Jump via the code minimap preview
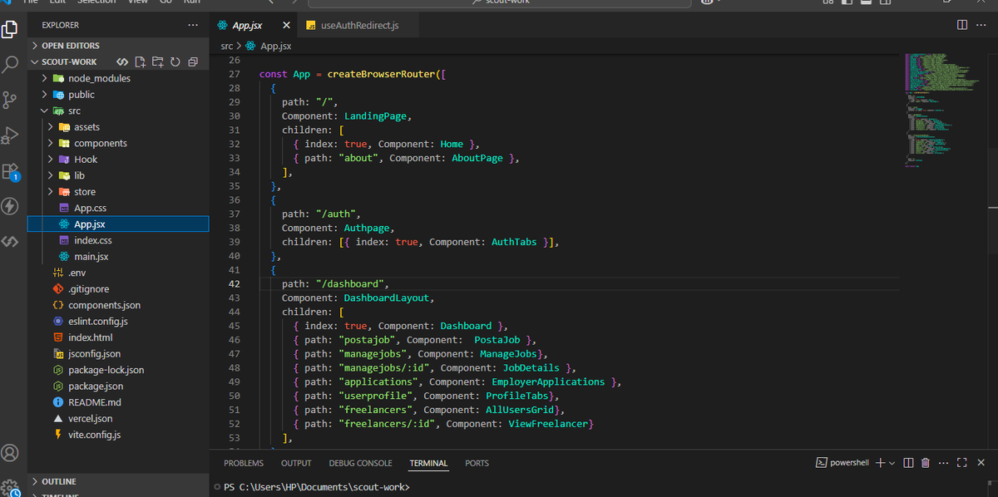 940,110
